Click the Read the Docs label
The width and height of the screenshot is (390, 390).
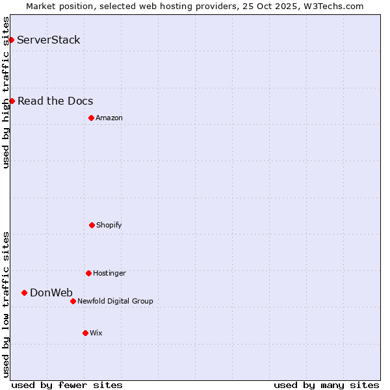point(55,101)
